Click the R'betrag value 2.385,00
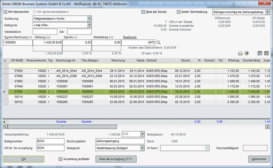The width and height of the screenshot is (273, 168). [233, 102]
